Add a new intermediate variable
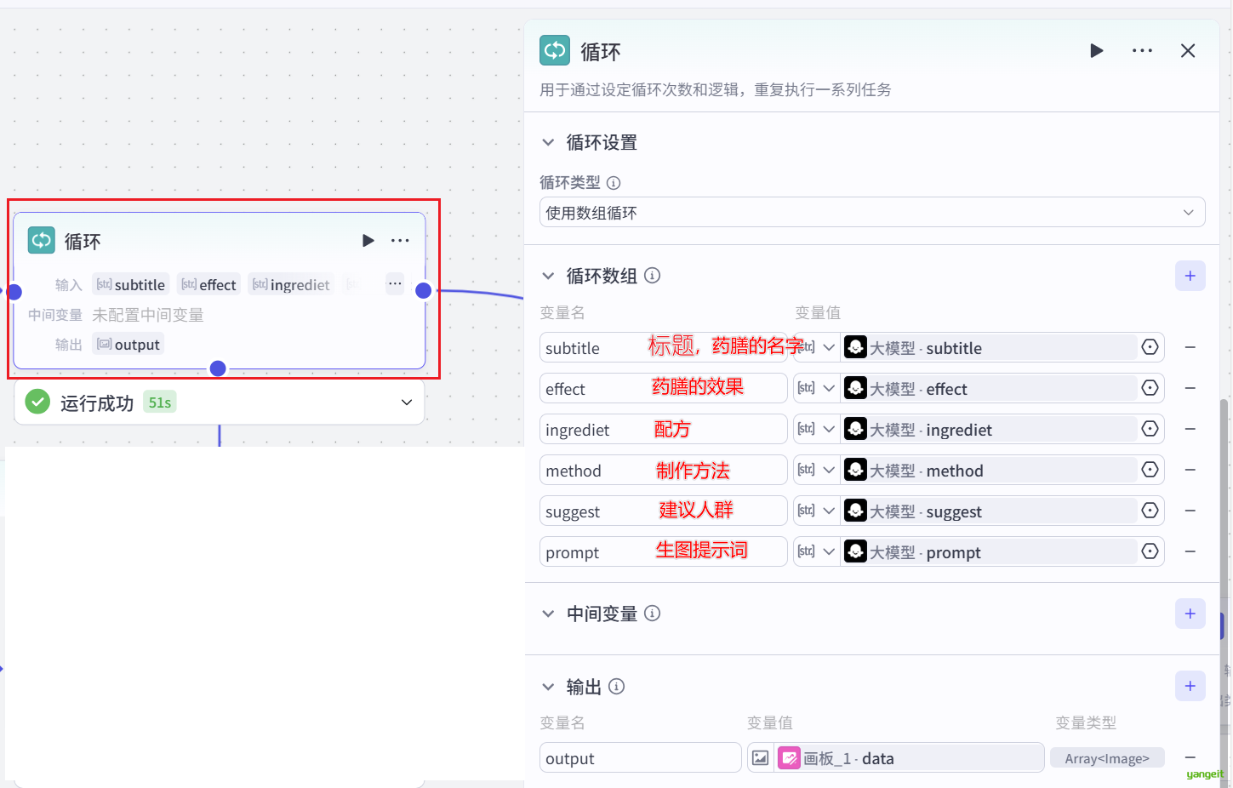Image resolution: width=1233 pixels, height=788 pixels. click(1190, 614)
